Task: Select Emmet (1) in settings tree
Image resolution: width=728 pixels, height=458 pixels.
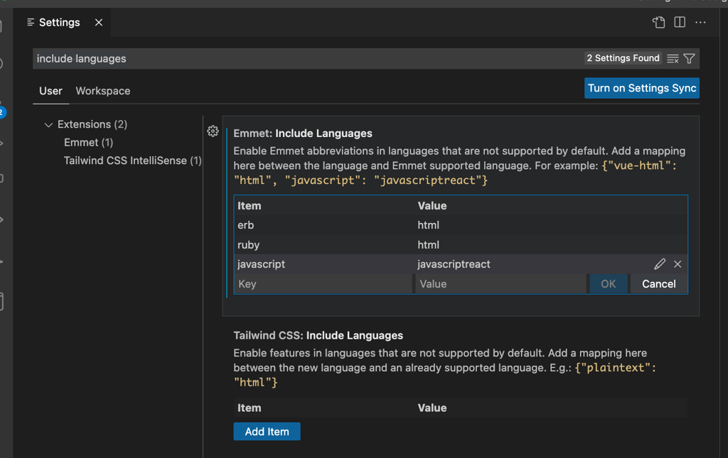Action: [x=89, y=142]
